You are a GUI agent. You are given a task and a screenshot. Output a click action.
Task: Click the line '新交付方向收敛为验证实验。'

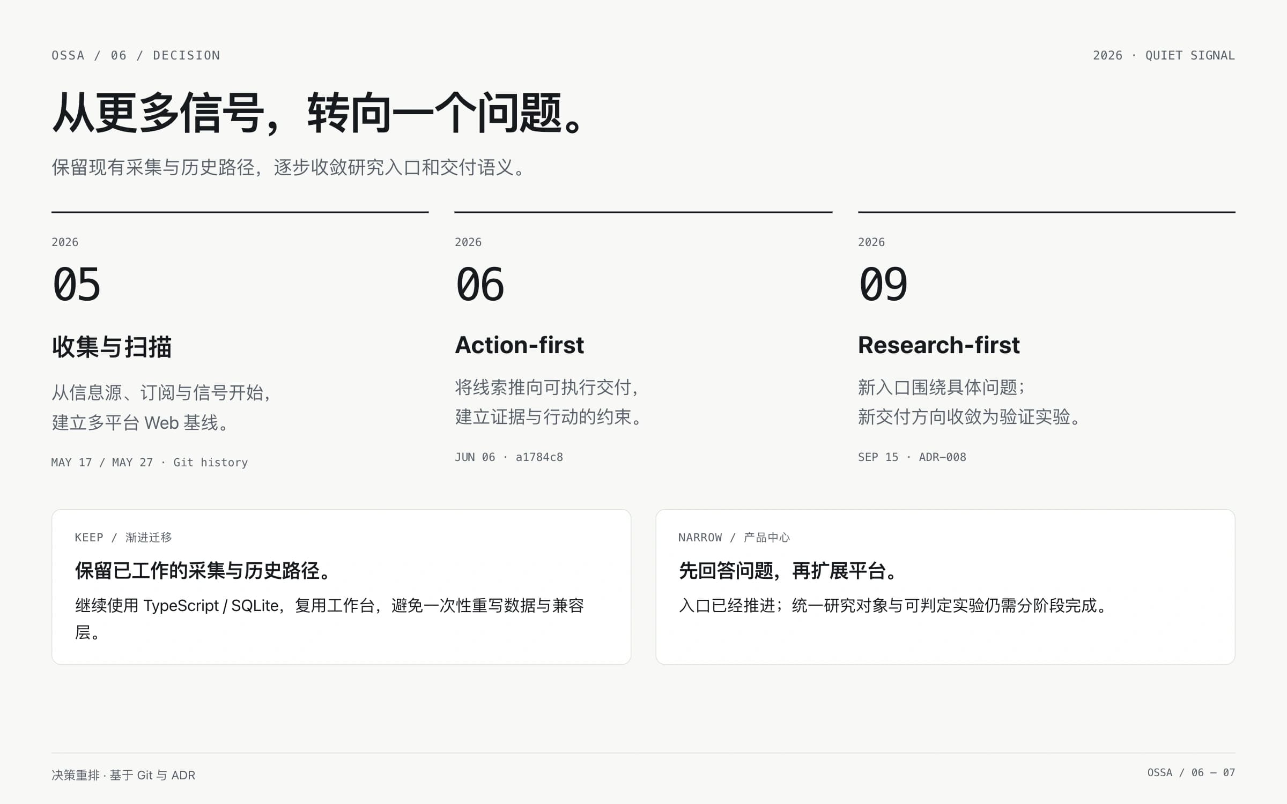pos(970,416)
